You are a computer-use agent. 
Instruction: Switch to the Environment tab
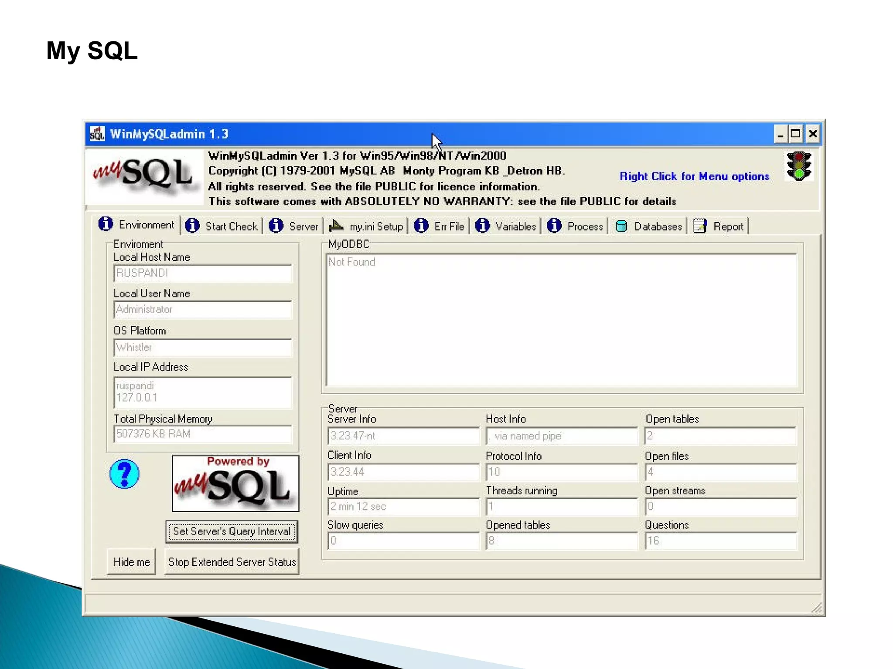tap(136, 225)
